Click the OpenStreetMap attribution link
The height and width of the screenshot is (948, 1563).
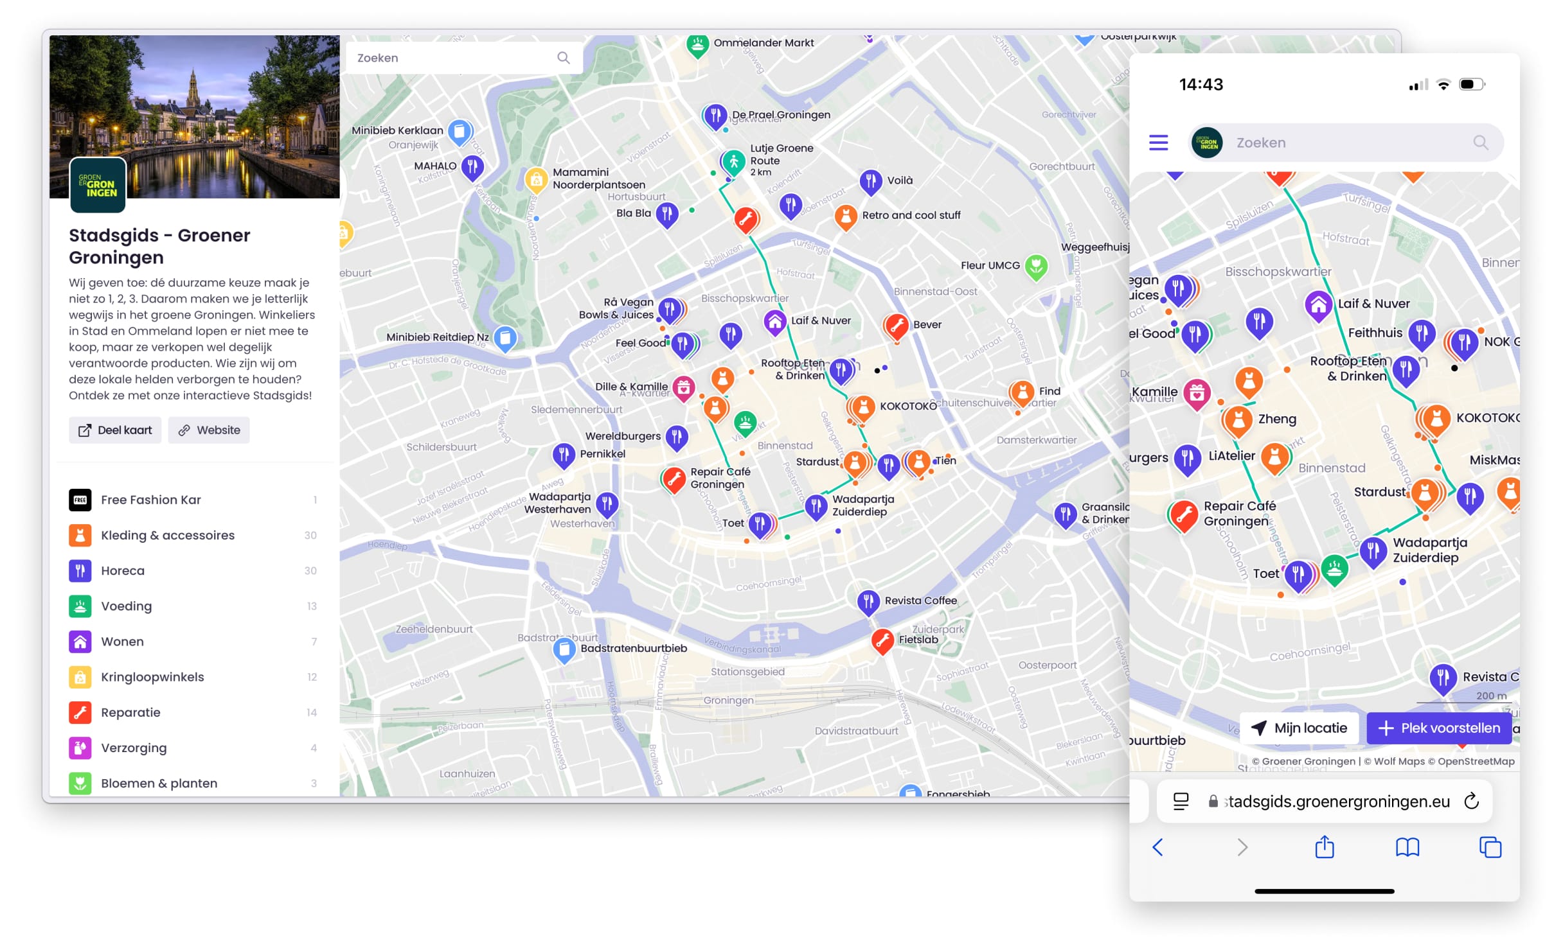[x=1470, y=761]
